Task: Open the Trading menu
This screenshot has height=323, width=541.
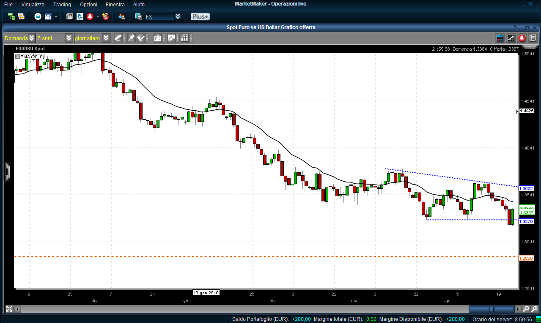Action: click(x=62, y=4)
